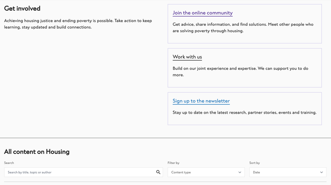Click the 'Achieving housing justice' intro paragraph
The image size is (331, 185).
[78, 24]
